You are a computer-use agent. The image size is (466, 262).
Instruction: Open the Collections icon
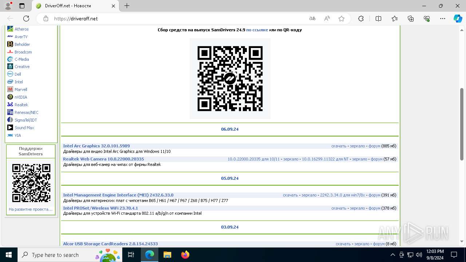(x=411, y=19)
